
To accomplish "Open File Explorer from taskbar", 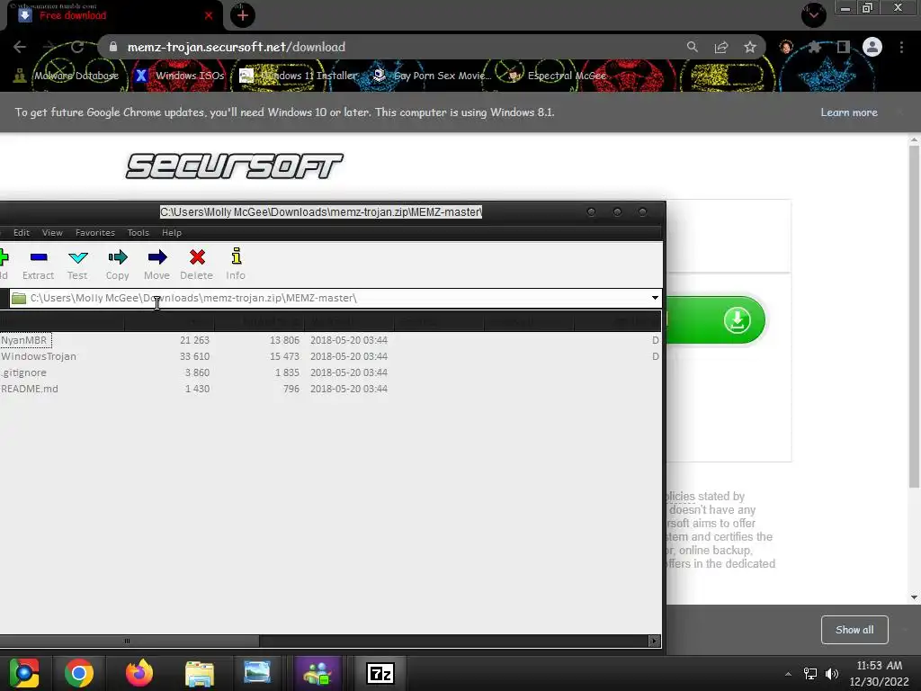I will [x=200, y=673].
